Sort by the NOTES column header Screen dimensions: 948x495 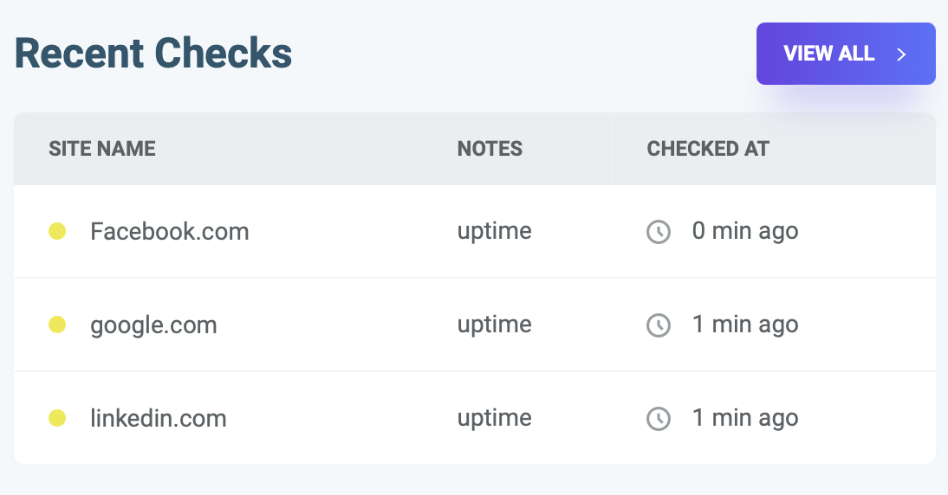490,148
